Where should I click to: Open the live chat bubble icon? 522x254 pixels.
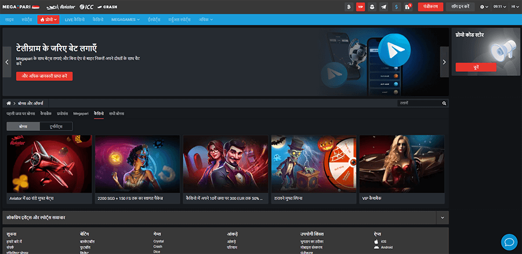click(x=509, y=242)
